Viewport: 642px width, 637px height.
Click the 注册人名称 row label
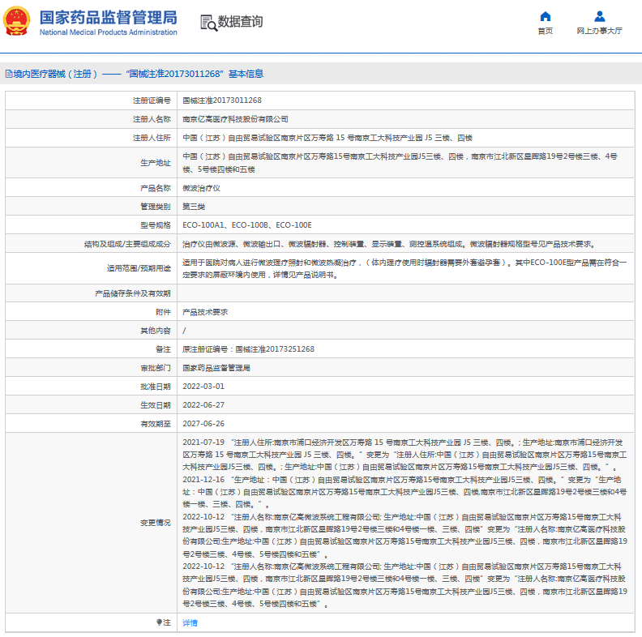point(152,119)
